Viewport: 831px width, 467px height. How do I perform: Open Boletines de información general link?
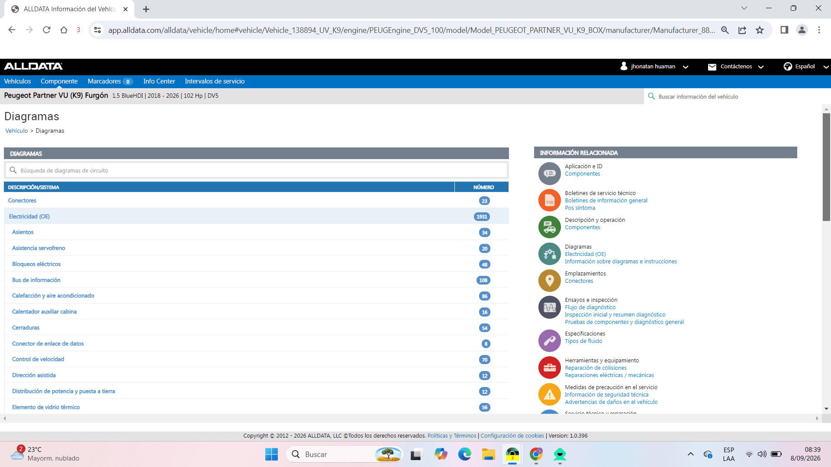pyautogui.click(x=606, y=200)
